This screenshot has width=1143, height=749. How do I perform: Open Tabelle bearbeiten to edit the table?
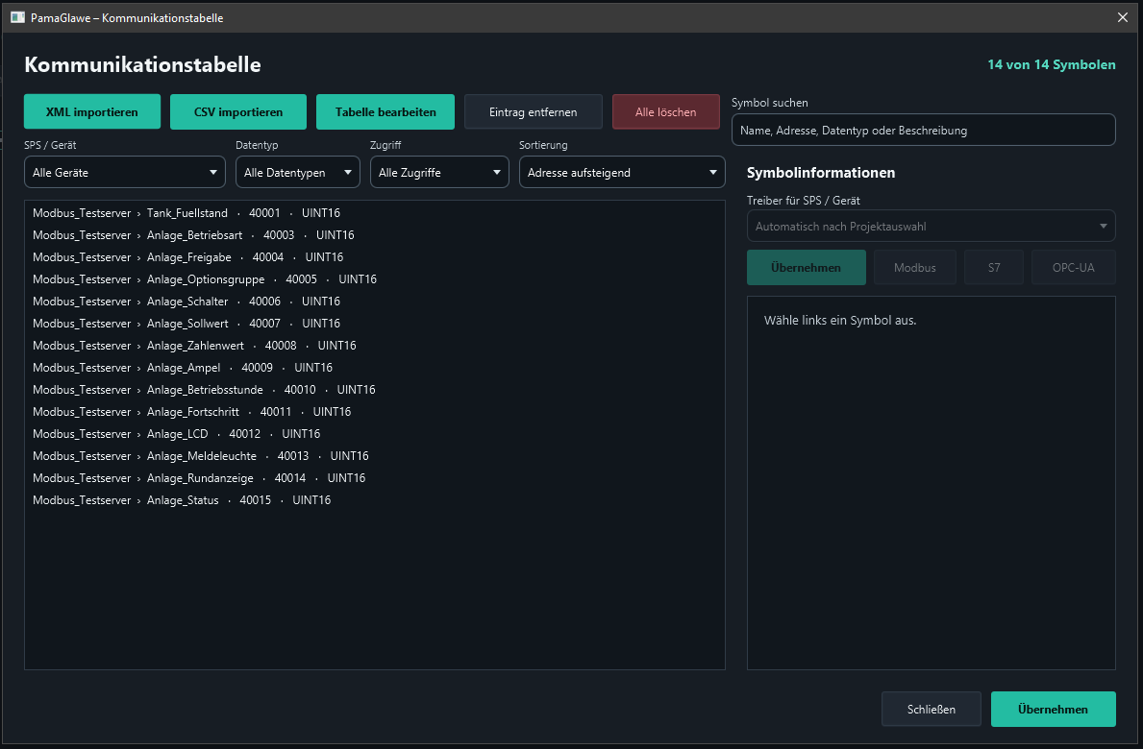click(x=385, y=112)
